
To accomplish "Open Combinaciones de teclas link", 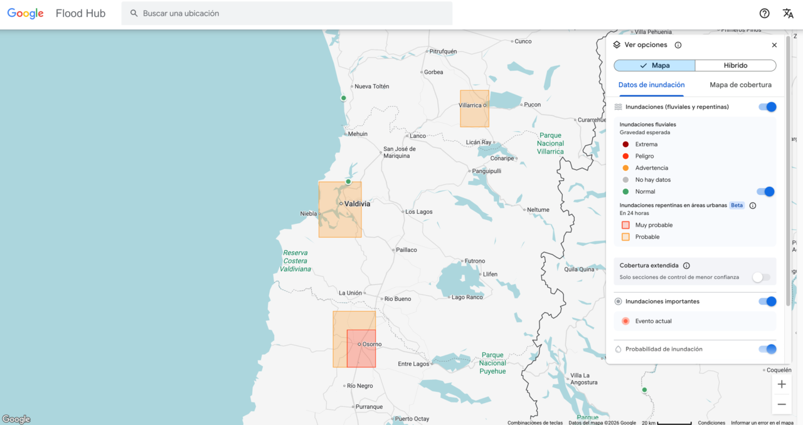I will click(x=535, y=422).
